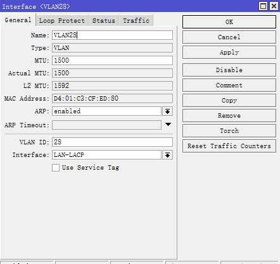Add a Comment to the interface
The image size is (280, 264).
[229, 85]
